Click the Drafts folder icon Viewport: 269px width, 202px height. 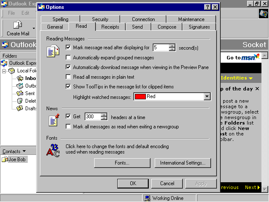click(x=20, y=109)
